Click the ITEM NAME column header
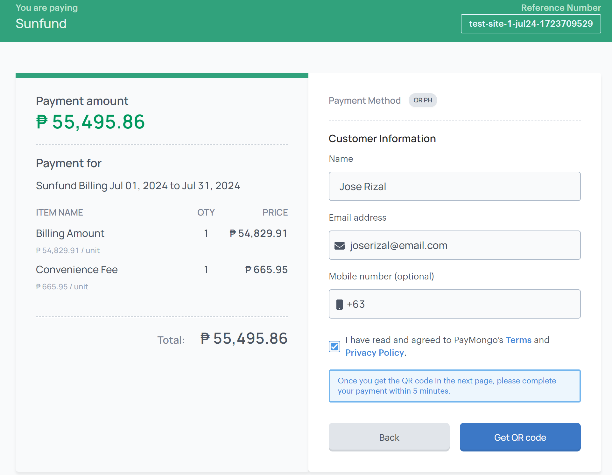 [x=60, y=212]
